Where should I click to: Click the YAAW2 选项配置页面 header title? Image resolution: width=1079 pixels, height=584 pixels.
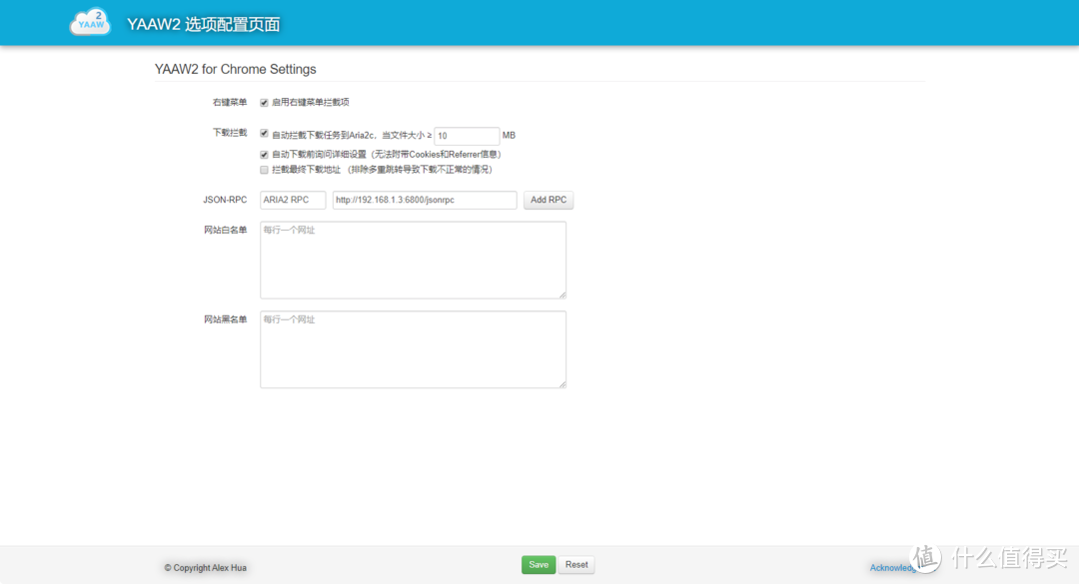pyautogui.click(x=203, y=24)
